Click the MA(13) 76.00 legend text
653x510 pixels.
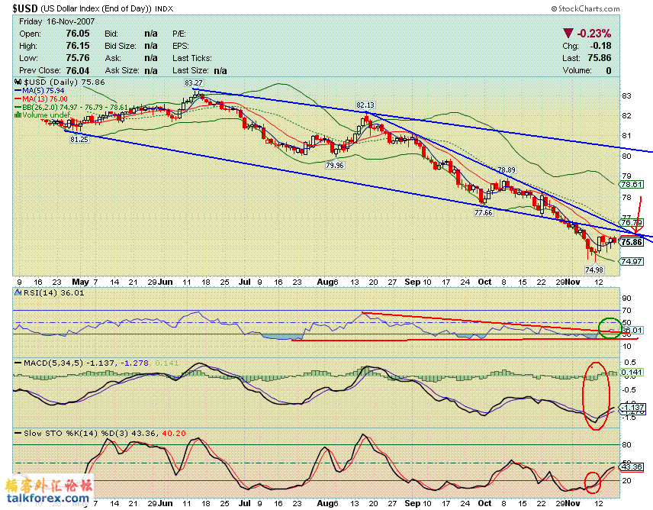coord(45,98)
